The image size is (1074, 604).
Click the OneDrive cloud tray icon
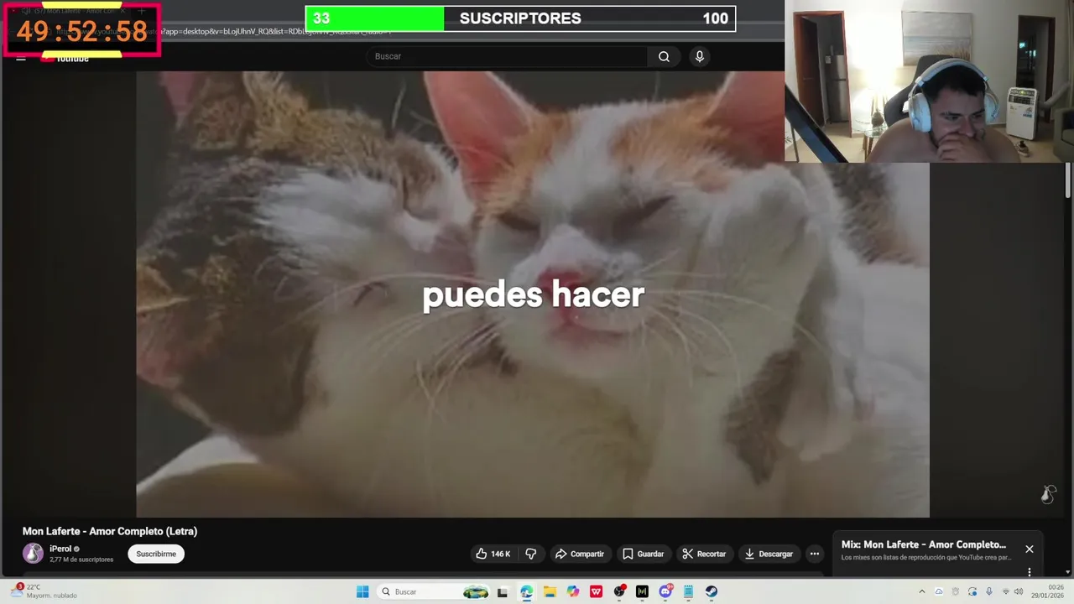(x=939, y=591)
